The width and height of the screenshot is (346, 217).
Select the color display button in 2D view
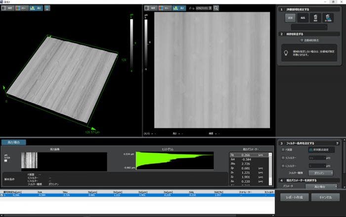click(165, 8)
